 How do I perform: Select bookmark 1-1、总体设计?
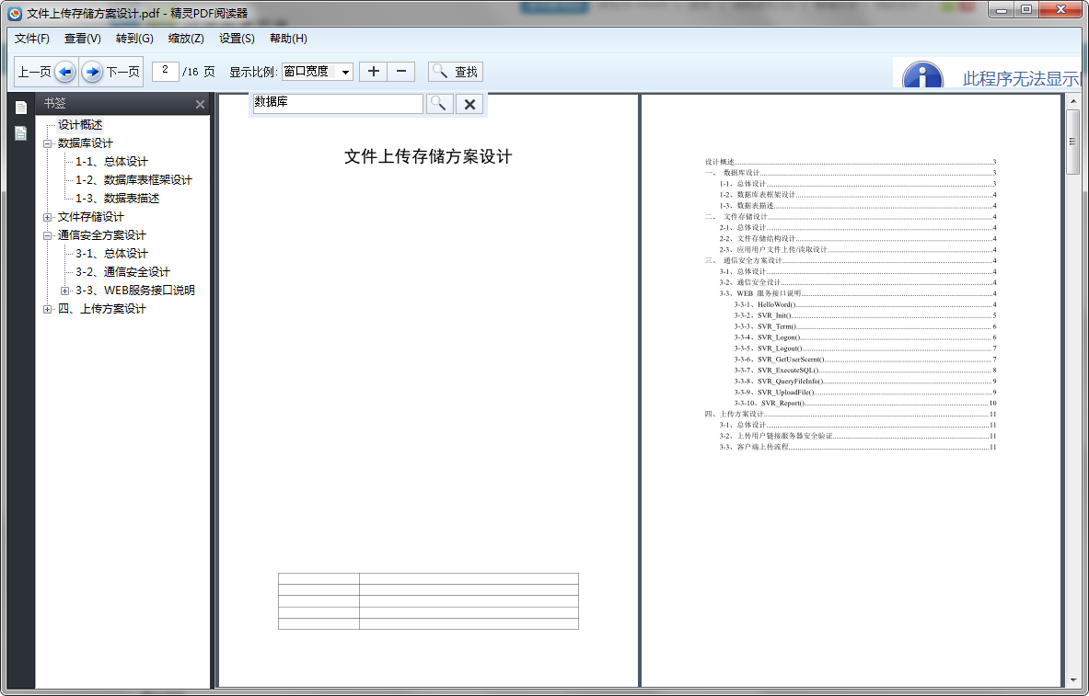111,162
